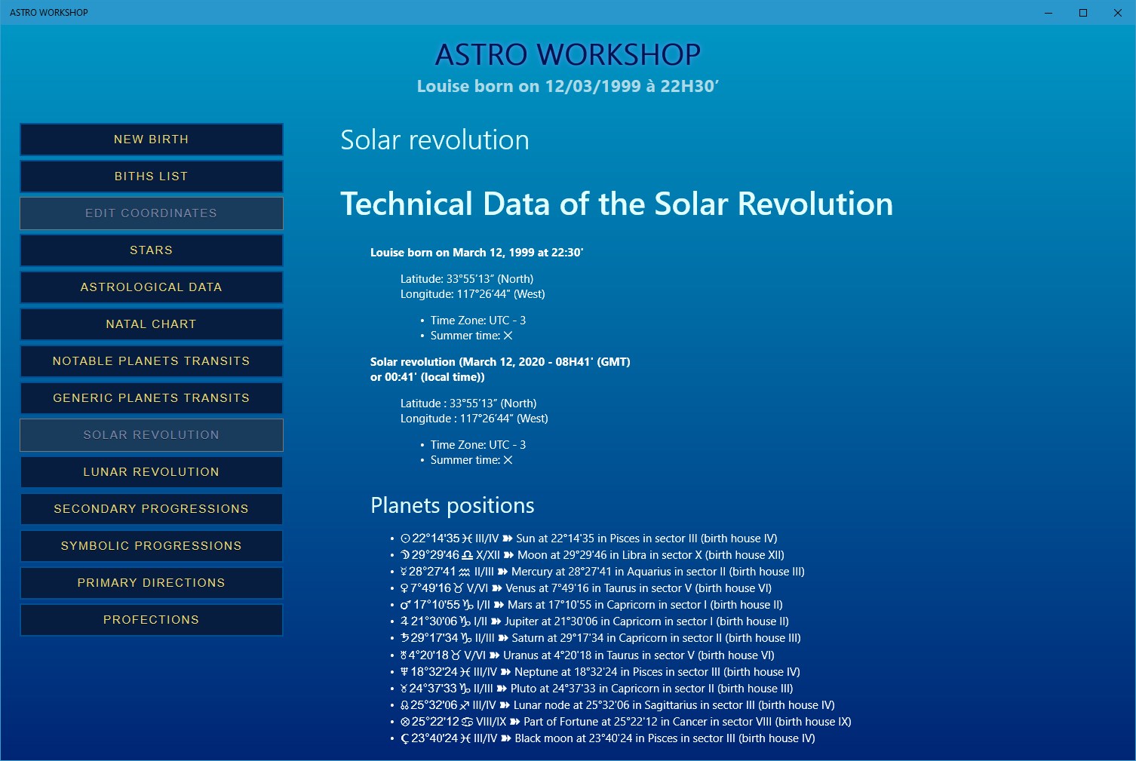Maximize the ASTRO WORKSHOP window
The width and height of the screenshot is (1136, 761).
(1083, 13)
